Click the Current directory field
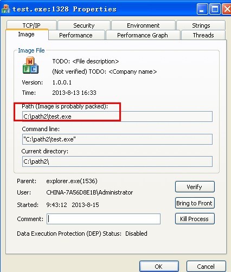 [x=117, y=161]
